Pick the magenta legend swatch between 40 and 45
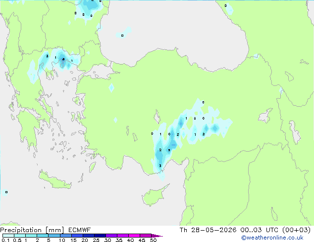Screen dimensions: 314x242 pos(134,236)
